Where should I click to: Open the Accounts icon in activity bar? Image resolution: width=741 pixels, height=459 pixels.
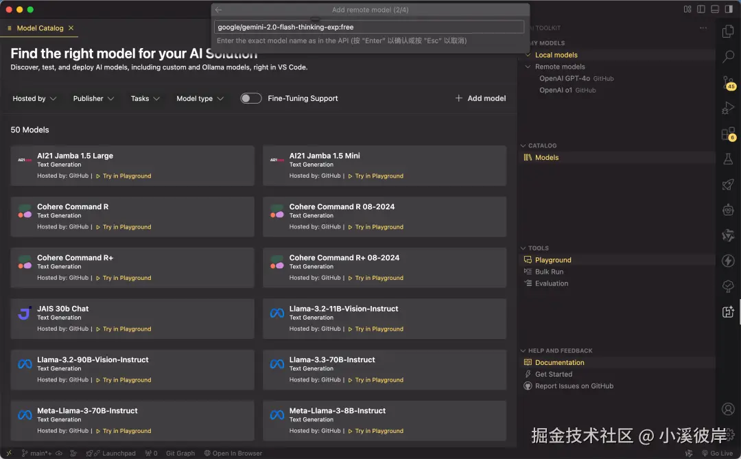728,409
